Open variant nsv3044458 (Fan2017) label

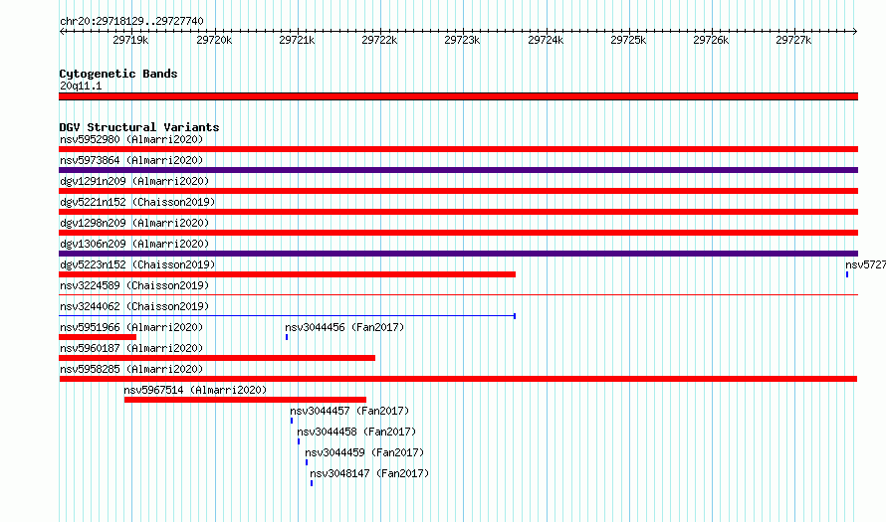[x=356, y=432]
